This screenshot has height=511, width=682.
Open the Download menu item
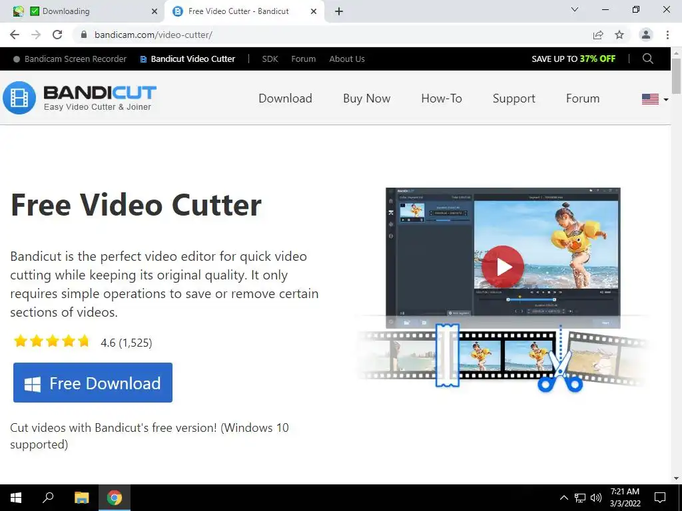(285, 98)
